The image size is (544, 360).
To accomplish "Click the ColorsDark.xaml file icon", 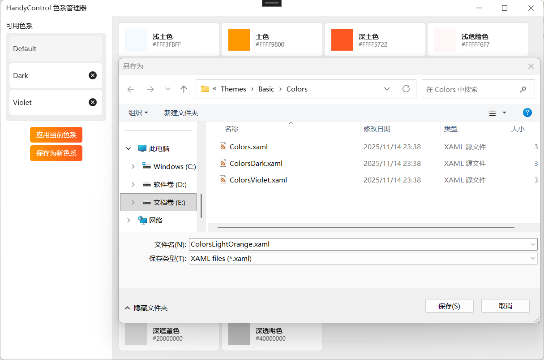I will [x=223, y=163].
